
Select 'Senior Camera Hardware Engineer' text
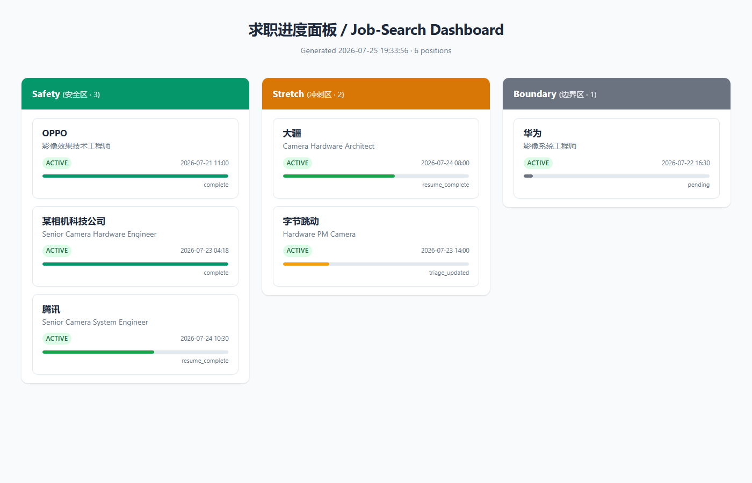pos(99,234)
